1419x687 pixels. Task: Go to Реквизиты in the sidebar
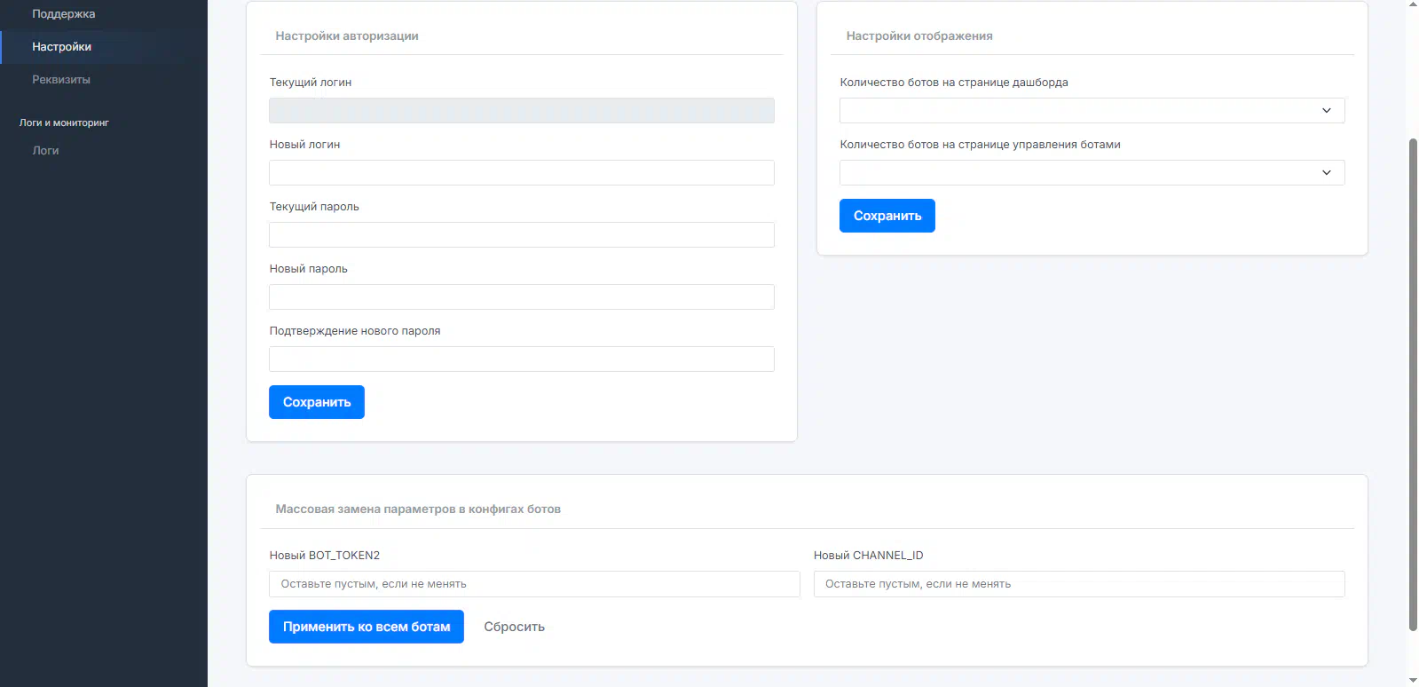(x=60, y=80)
